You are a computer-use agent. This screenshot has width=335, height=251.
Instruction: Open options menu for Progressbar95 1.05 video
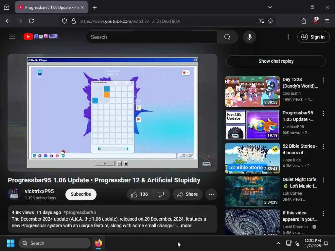tap(323, 113)
